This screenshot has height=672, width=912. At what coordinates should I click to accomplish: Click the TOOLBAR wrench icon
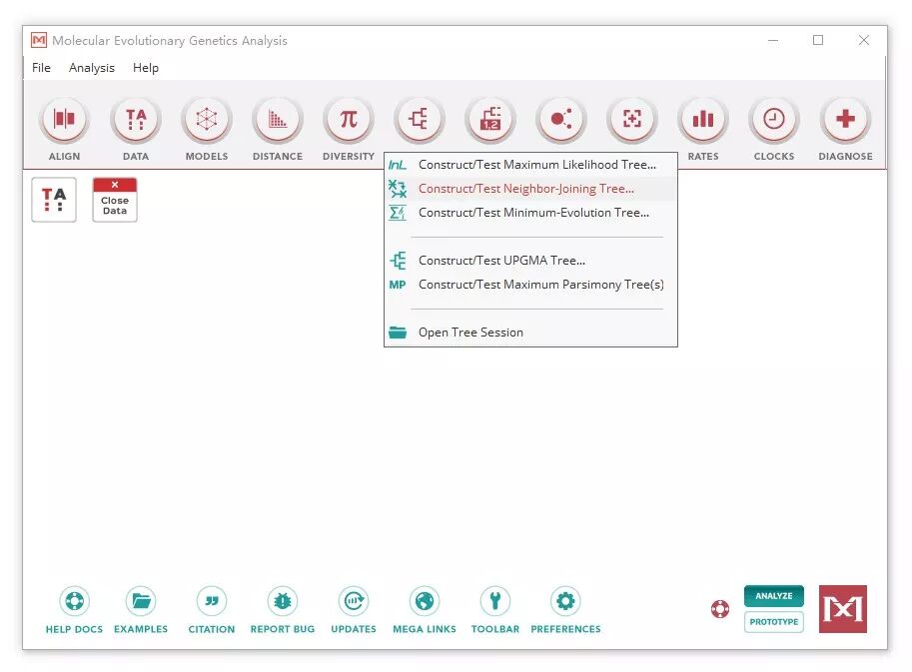pos(495,601)
